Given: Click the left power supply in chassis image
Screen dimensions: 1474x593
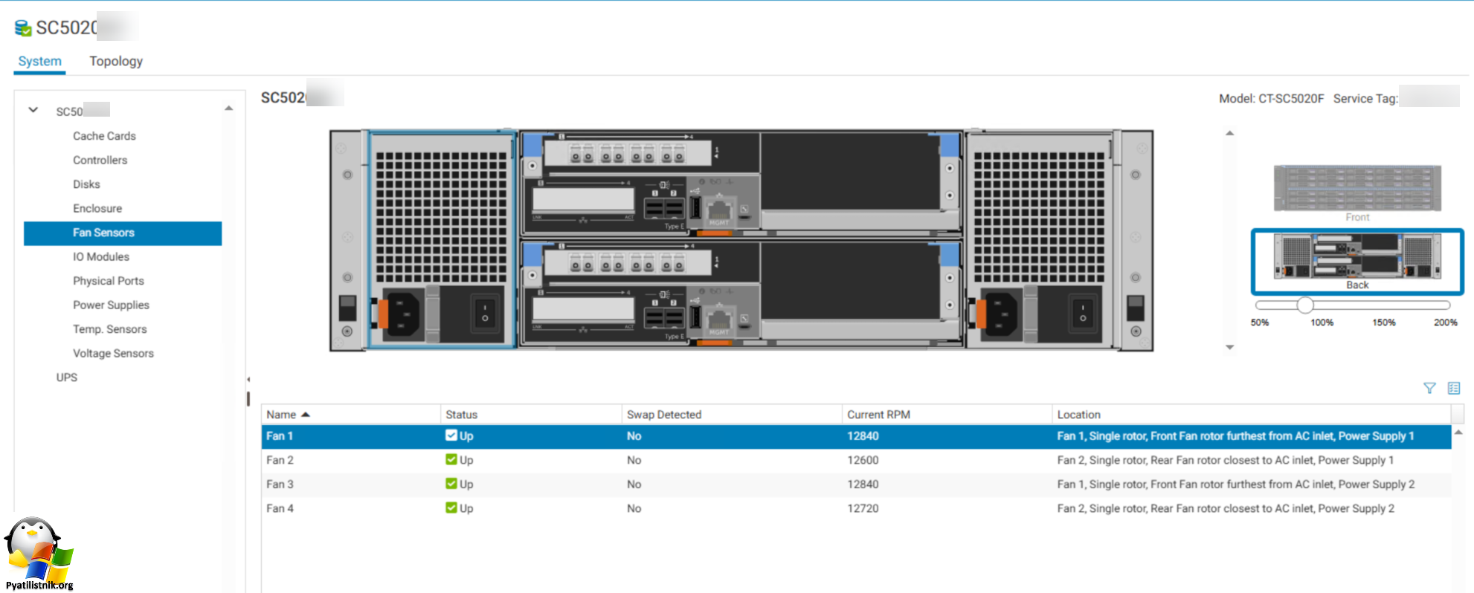Looking at the screenshot, I should point(442,240).
